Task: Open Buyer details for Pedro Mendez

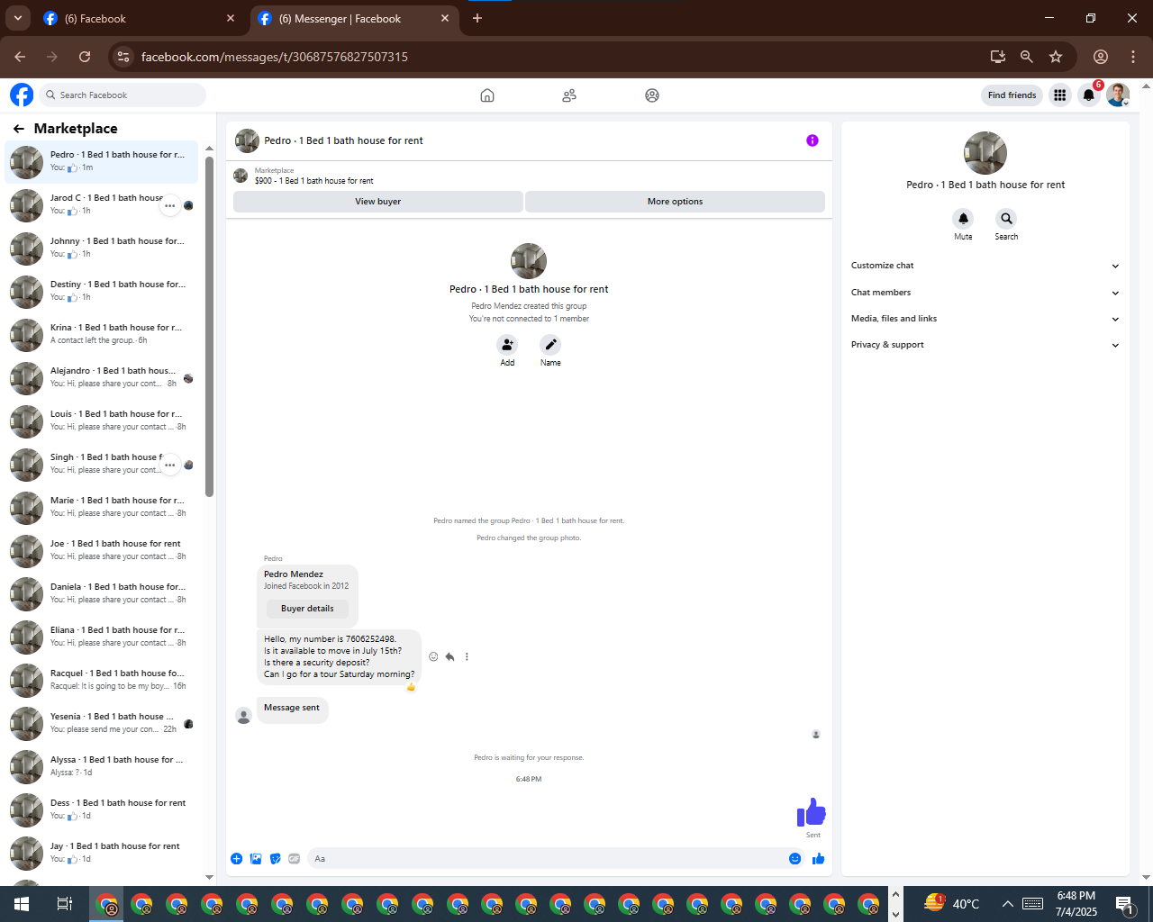Action: click(307, 609)
